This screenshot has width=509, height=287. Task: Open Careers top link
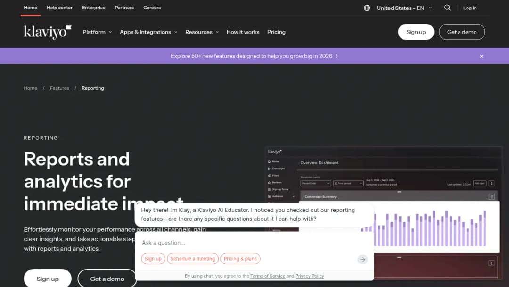[152, 8]
